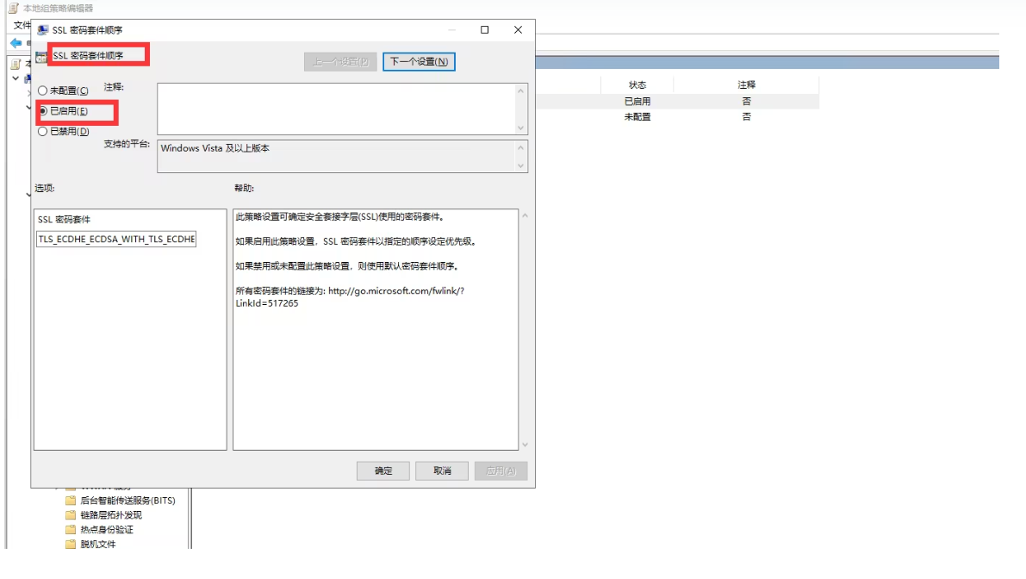The image size is (1026, 579).
Task: Go to 下一个设置 button
Action: (x=419, y=62)
